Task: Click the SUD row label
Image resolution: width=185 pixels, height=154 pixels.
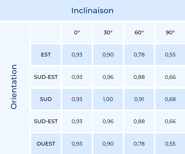Action: (46, 99)
